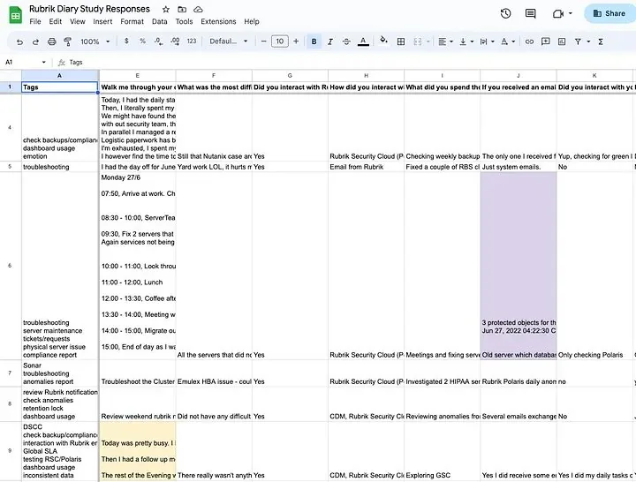Click the Redo arrow icon

coord(35,41)
